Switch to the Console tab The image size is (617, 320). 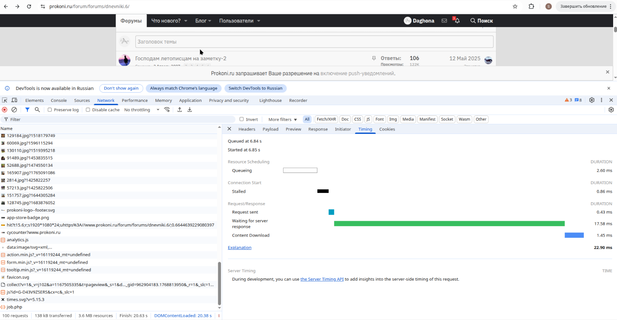click(59, 100)
